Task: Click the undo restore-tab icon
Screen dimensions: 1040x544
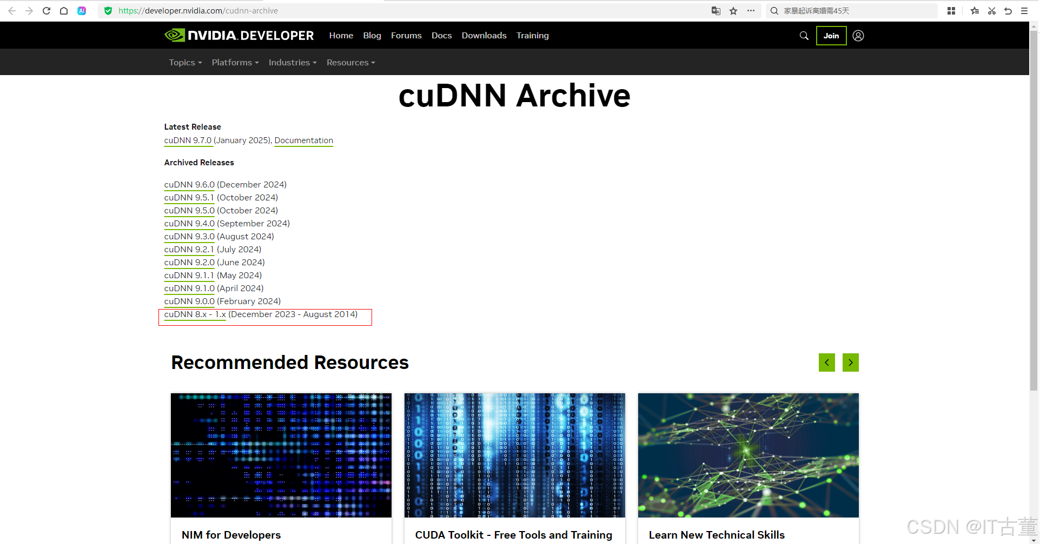Action: [x=1008, y=11]
